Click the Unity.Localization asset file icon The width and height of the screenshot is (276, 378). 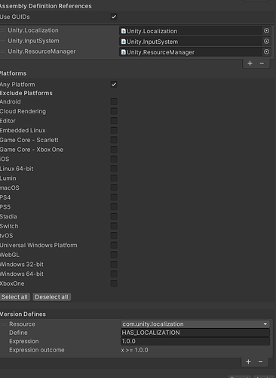124,31
